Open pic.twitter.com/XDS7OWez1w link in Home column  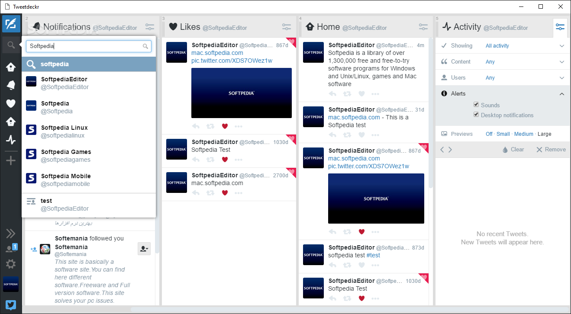(x=368, y=166)
